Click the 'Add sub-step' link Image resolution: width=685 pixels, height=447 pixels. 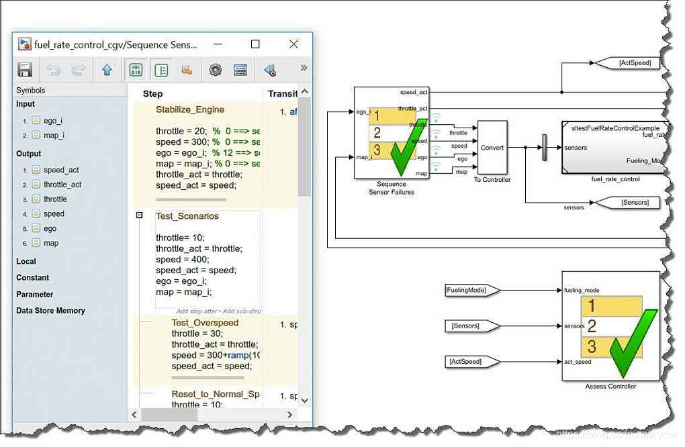tap(242, 311)
